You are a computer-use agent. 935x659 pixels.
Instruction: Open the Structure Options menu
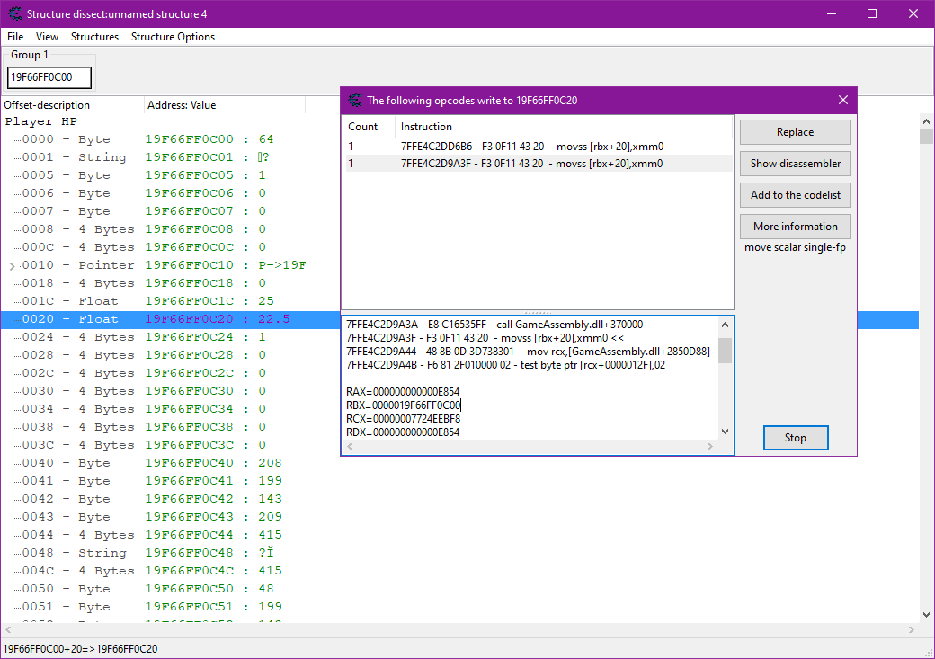(x=173, y=37)
